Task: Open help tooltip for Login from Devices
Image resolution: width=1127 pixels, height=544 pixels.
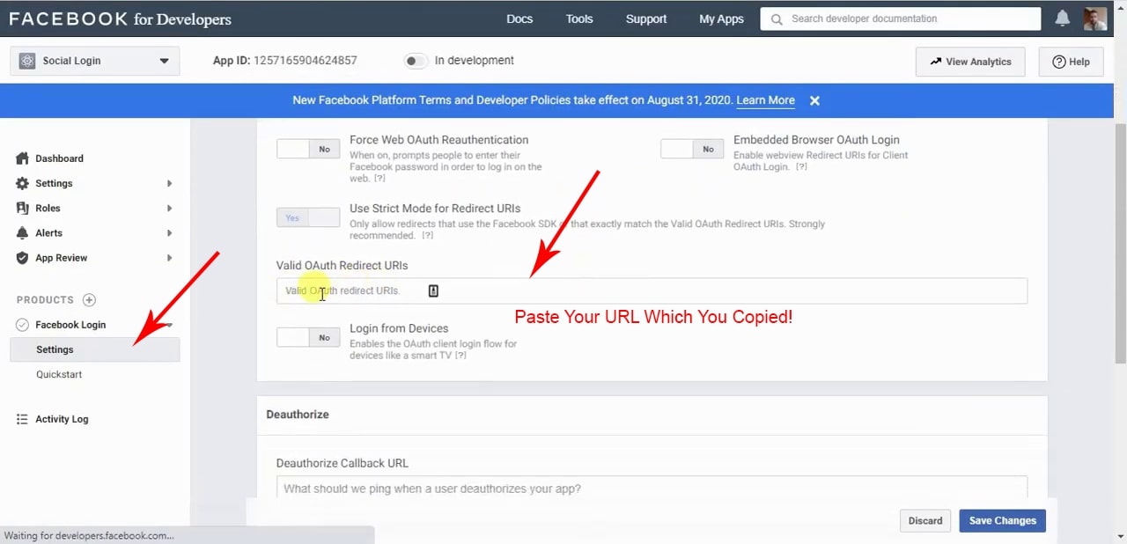Action: [x=461, y=356]
